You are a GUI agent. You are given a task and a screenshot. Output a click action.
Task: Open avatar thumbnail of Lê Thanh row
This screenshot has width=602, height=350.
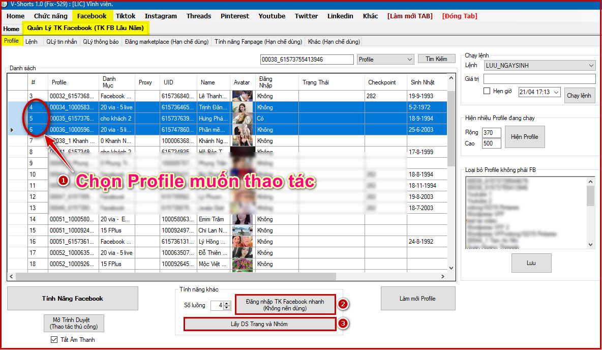click(x=242, y=96)
